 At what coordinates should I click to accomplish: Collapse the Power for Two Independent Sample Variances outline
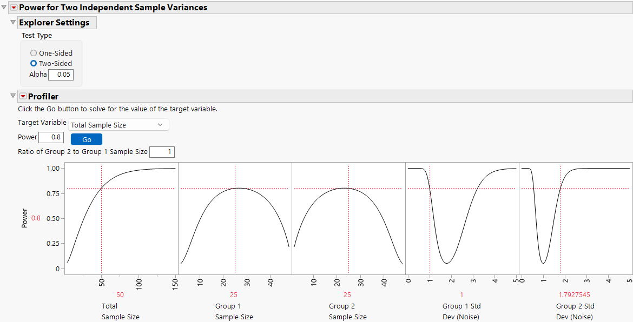pyautogui.click(x=5, y=8)
